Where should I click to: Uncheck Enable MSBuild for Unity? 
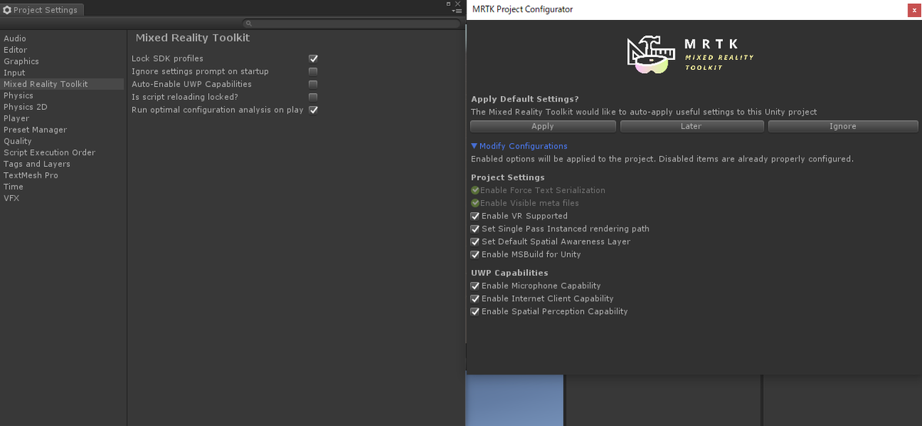476,255
